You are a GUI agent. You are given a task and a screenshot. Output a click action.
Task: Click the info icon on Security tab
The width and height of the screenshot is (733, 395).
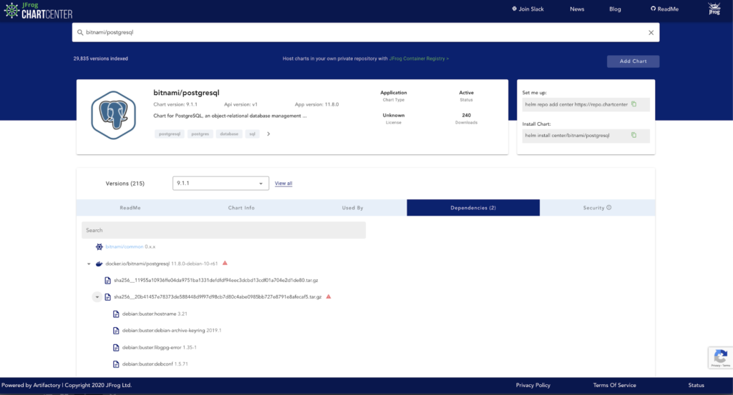(609, 208)
